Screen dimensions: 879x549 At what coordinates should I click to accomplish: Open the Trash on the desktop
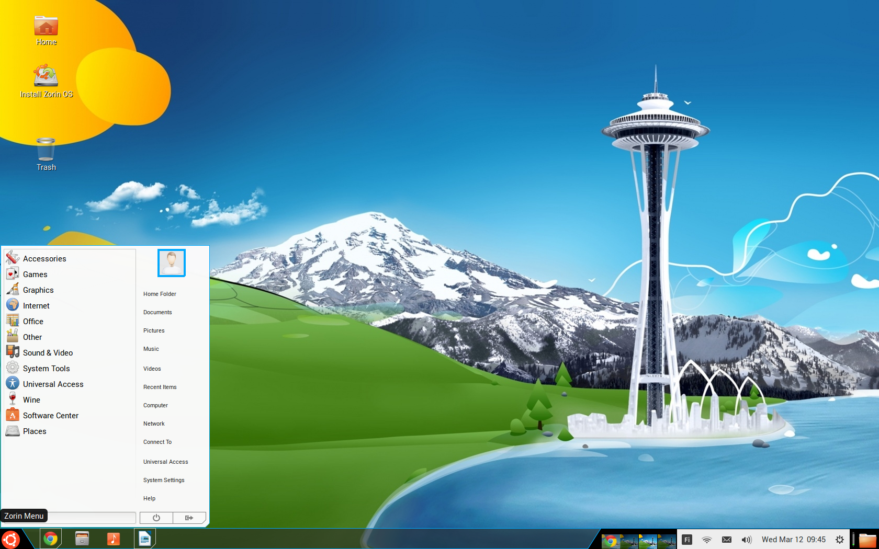[46, 153]
